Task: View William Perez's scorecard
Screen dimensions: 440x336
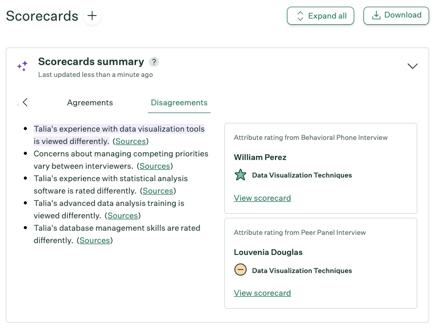Action: click(262, 198)
